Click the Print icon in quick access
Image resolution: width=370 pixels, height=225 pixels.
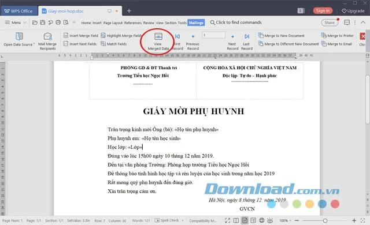[58, 22]
